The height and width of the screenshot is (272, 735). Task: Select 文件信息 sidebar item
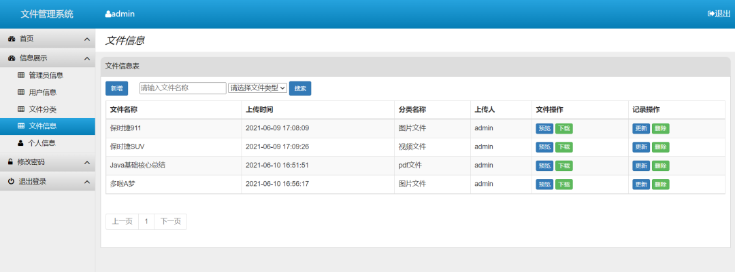tap(48, 125)
